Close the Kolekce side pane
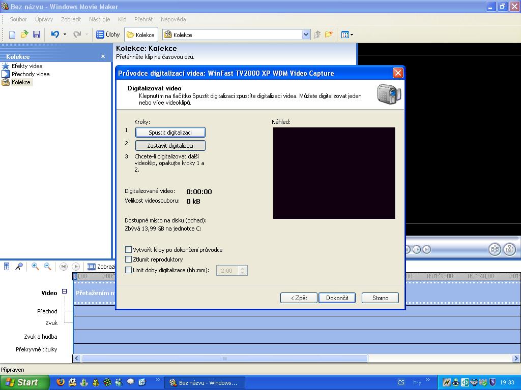 click(x=103, y=57)
